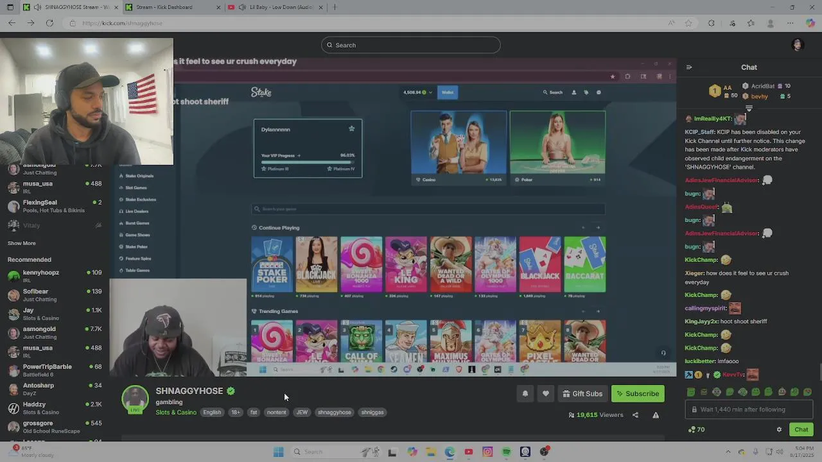Expand the sidebar with Show More

pyautogui.click(x=22, y=243)
